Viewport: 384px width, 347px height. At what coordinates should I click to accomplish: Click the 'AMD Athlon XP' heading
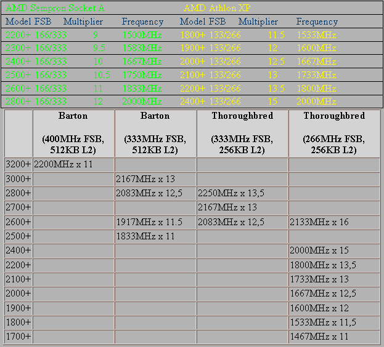(217, 8)
